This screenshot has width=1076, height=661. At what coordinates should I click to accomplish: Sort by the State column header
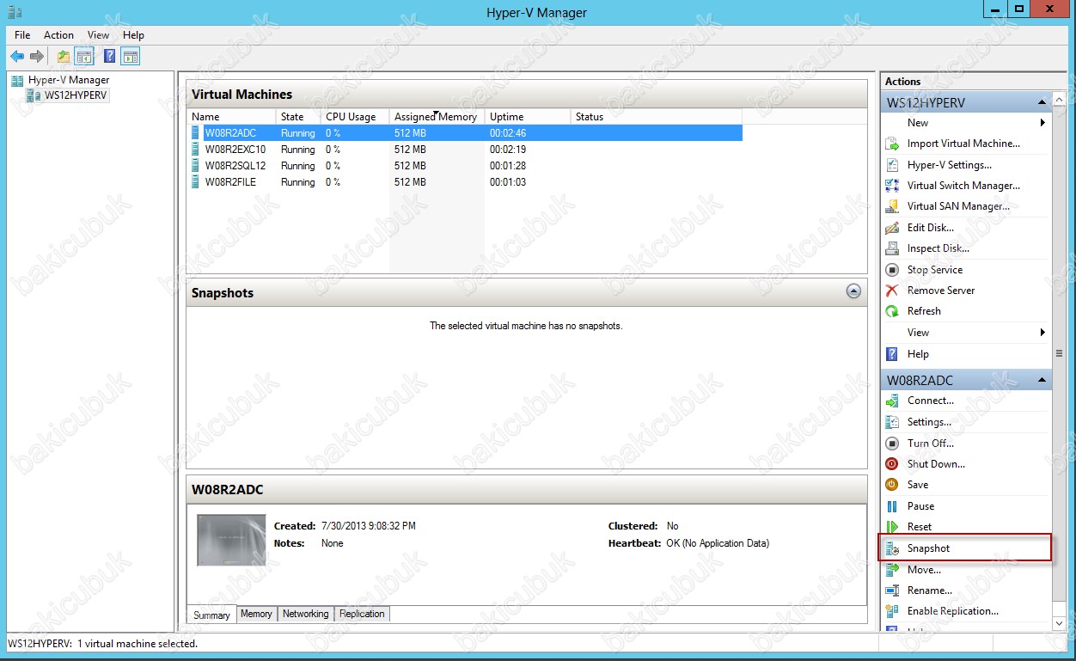click(298, 117)
